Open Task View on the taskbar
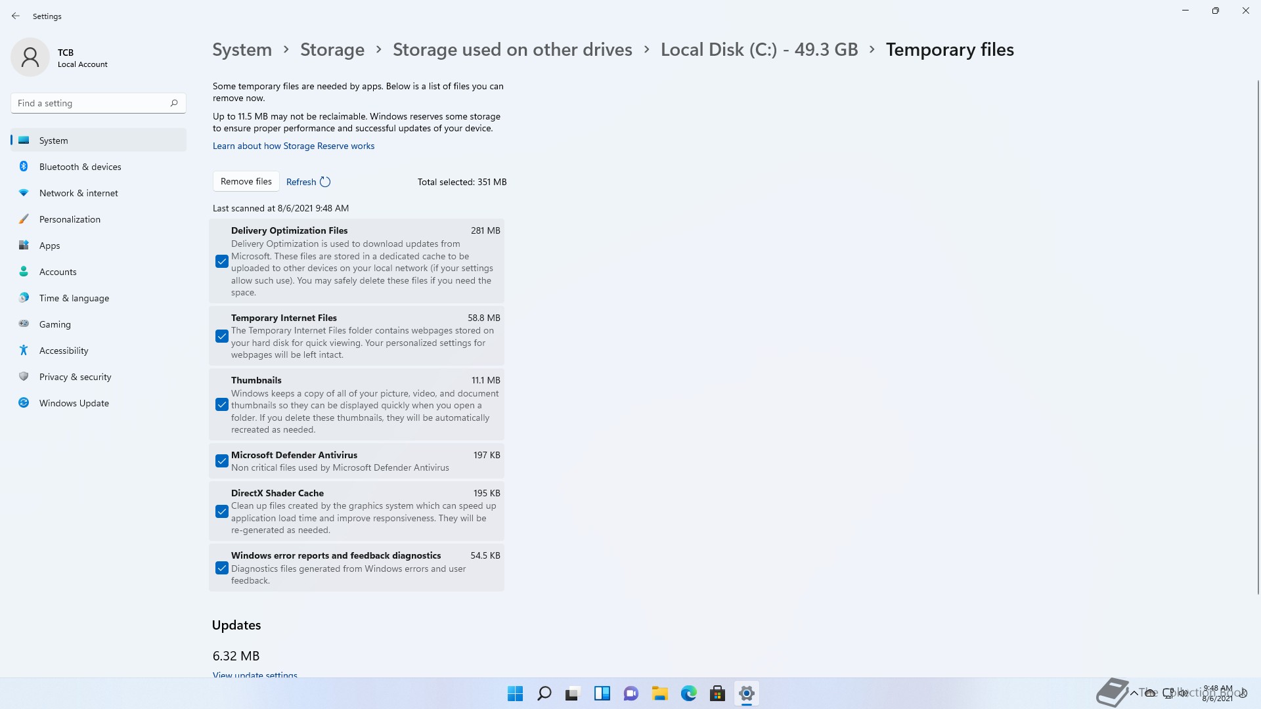 (573, 693)
